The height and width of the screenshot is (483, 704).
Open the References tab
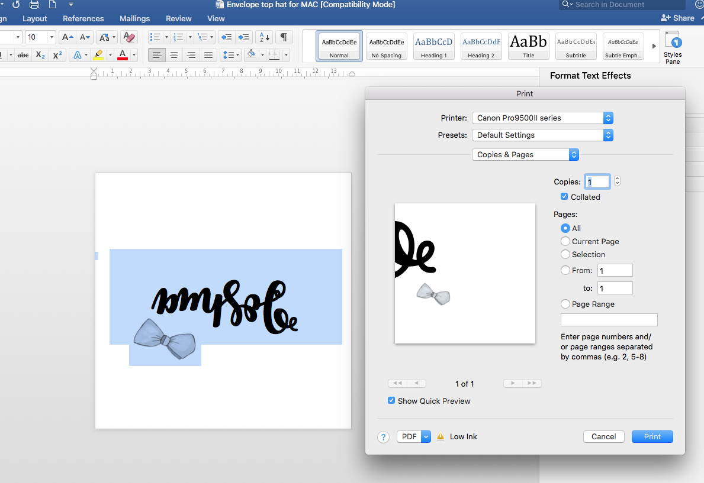pyautogui.click(x=83, y=18)
